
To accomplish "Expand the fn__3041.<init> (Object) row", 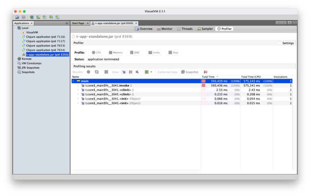I will coord(78,99).
